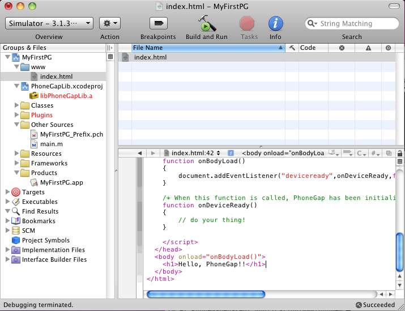The image size is (405, 311).
Task: Open the editor bookmarks popup icon
Action: pos(334,153)
